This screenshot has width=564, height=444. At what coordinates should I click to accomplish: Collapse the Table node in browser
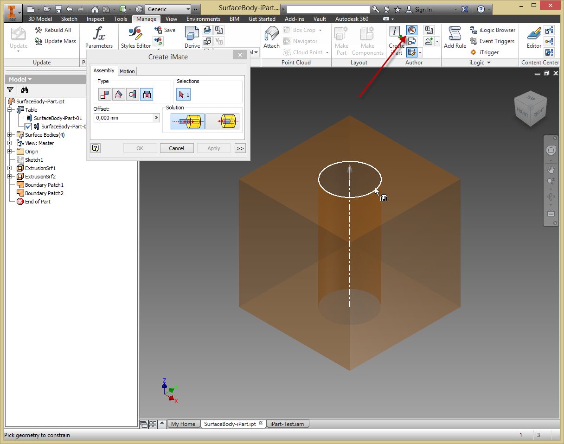click(x=10, y=109)
